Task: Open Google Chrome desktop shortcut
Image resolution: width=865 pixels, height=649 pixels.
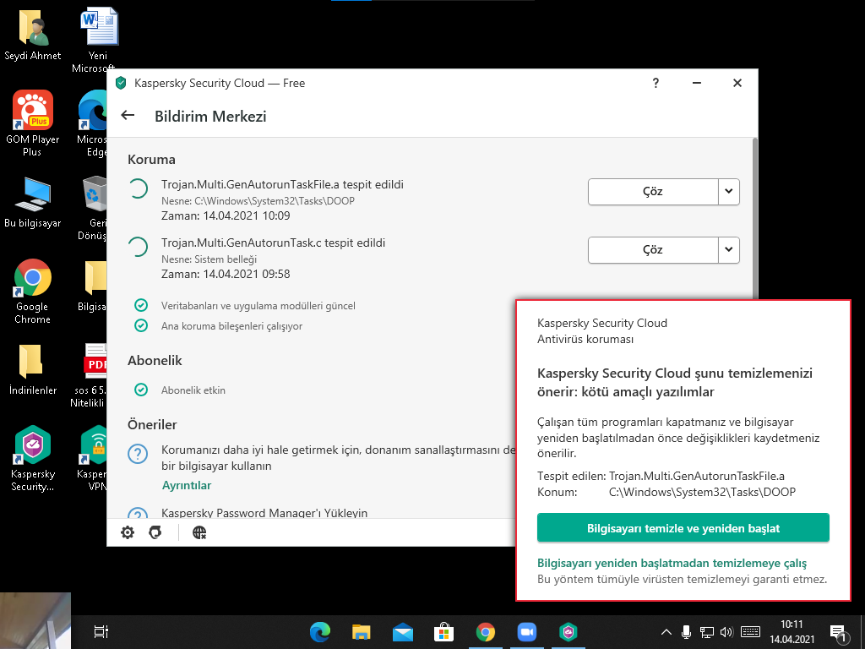Action: 33,292
